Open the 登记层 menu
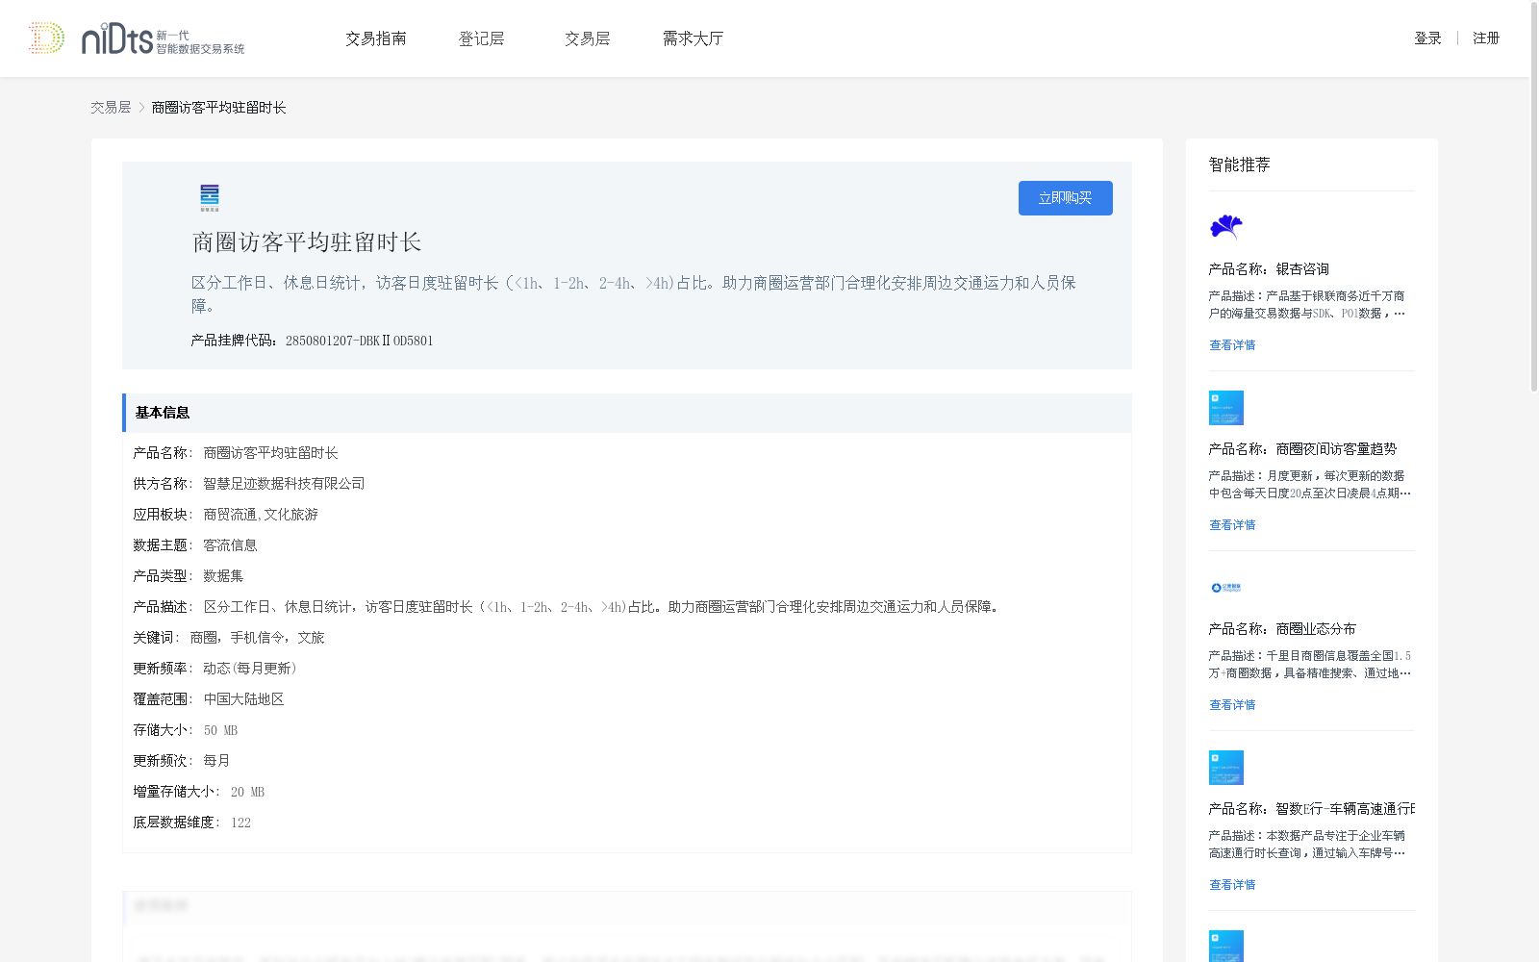1539x962 pixels. click(482, 38)
